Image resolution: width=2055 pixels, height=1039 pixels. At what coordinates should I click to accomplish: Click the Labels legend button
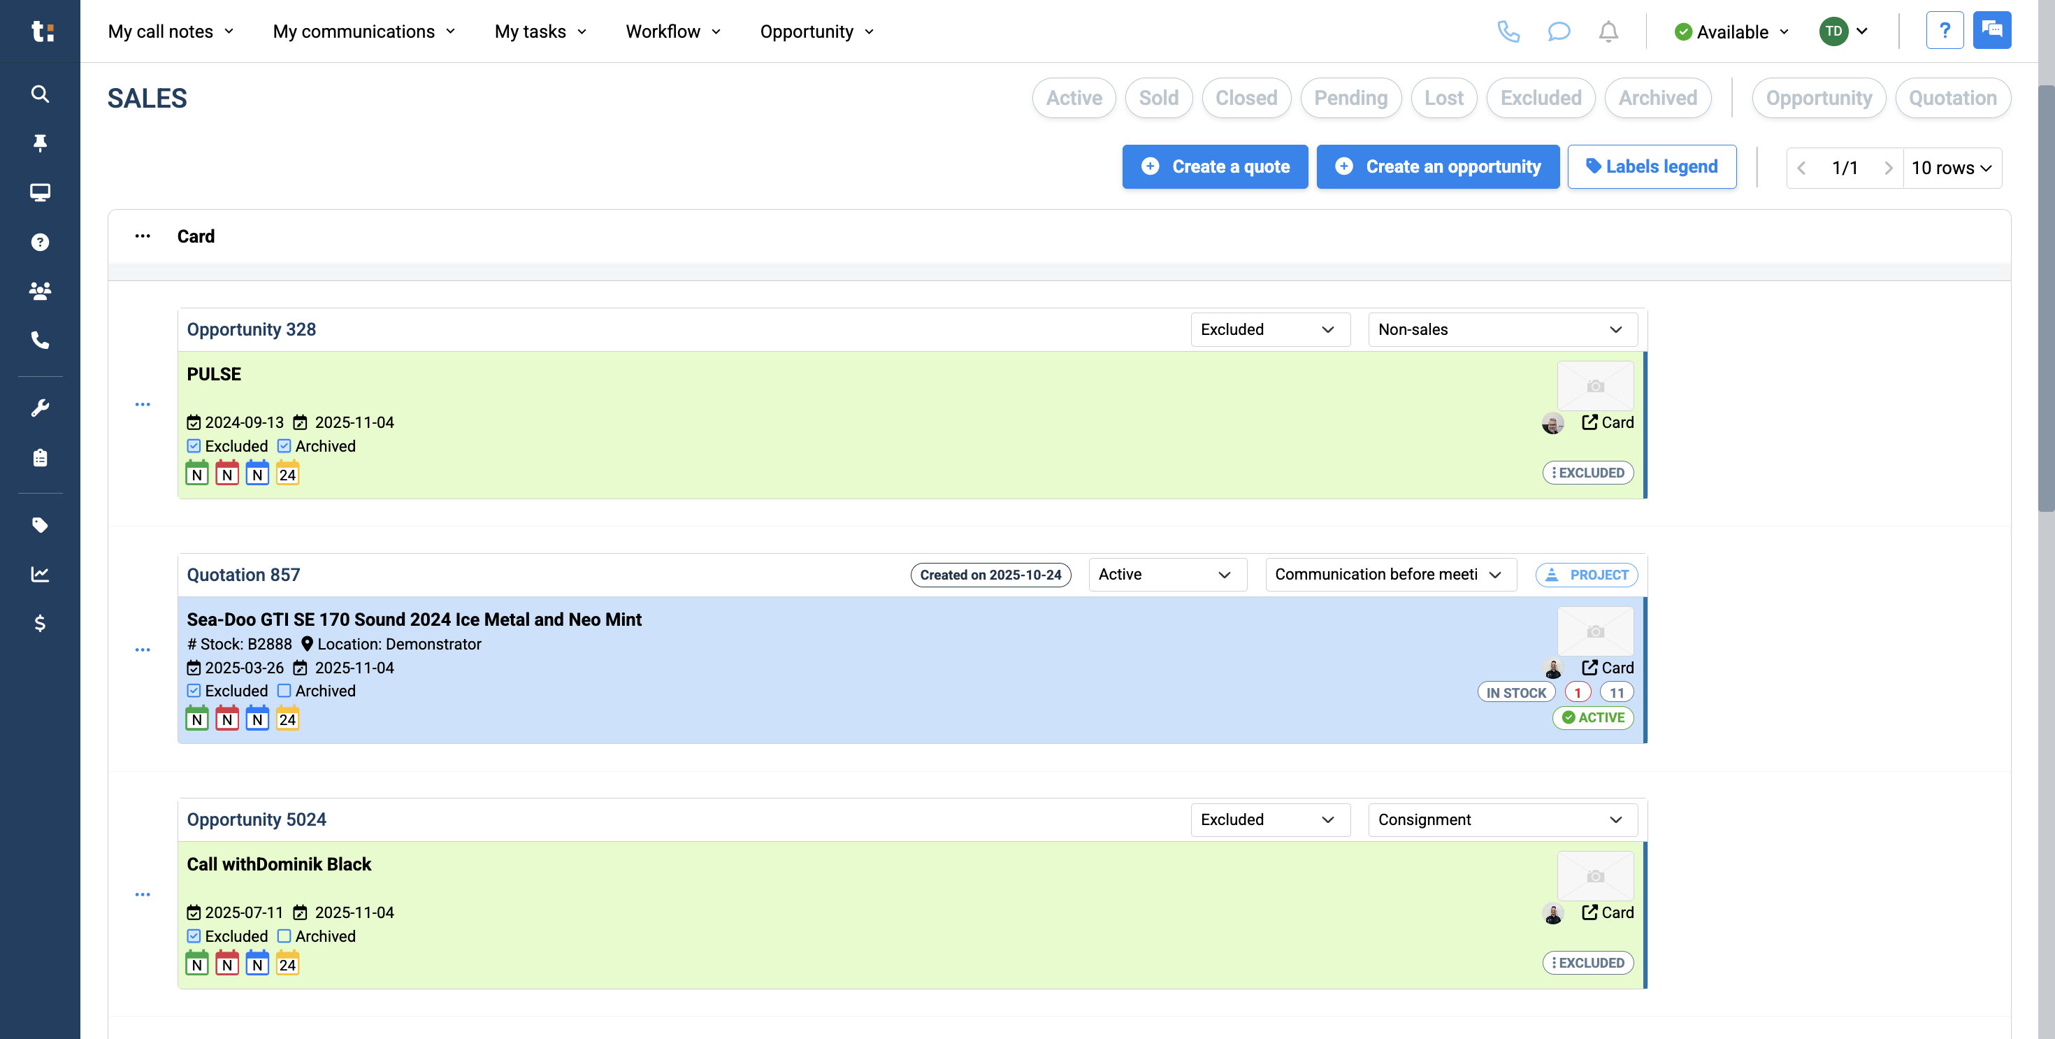[x=1651, y=166]
